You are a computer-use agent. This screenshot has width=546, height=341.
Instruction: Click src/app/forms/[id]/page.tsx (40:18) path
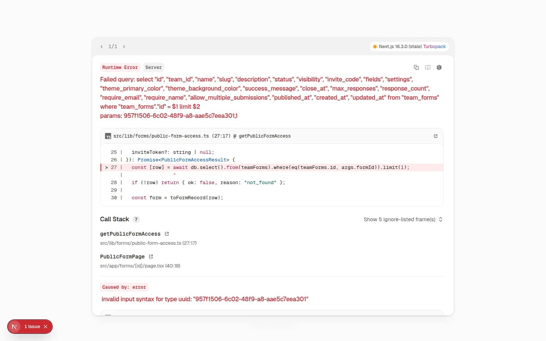[140, 266]
